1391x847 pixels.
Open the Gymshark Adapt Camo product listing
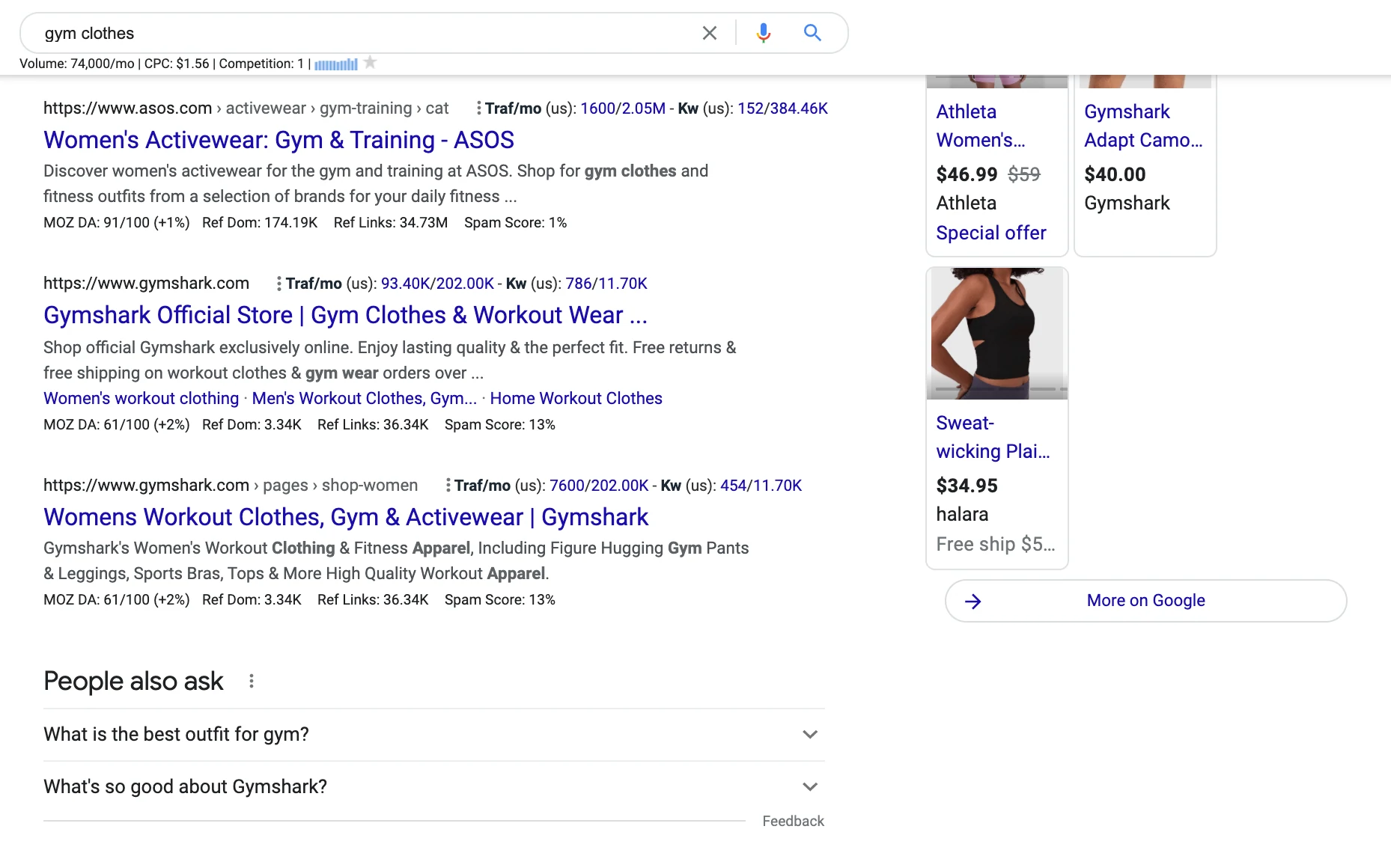1142,126
